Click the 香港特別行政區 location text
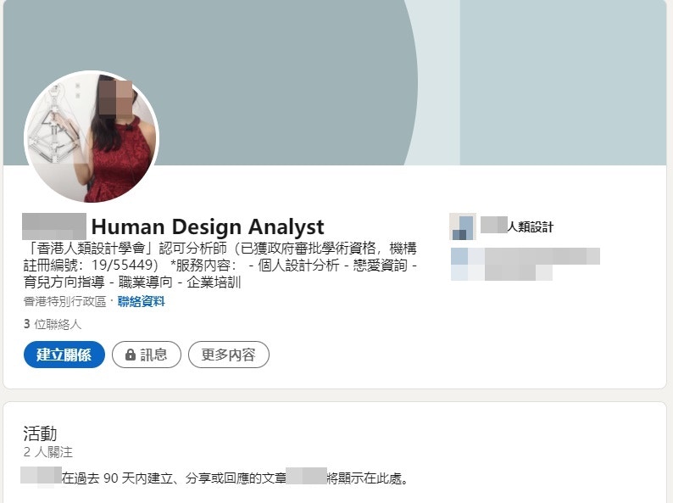 (x=66, y=301)
